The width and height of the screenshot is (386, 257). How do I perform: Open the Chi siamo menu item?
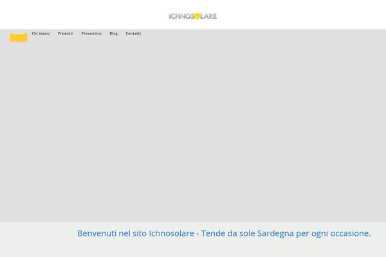[41, 33]
